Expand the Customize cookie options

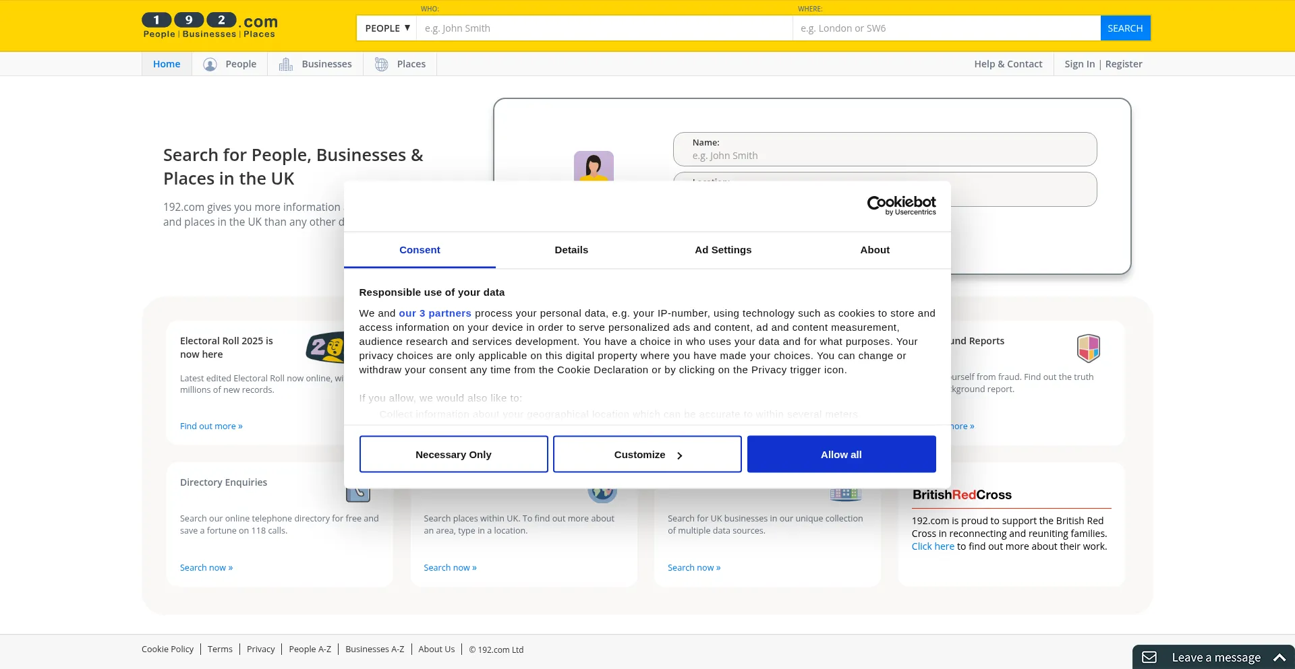click(x=647, y=455)
